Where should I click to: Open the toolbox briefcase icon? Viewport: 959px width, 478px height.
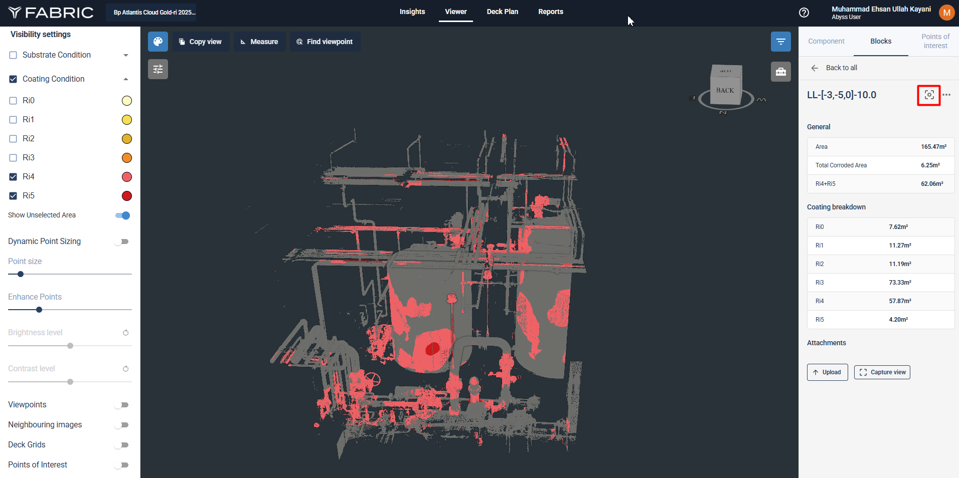coord(780,72)
